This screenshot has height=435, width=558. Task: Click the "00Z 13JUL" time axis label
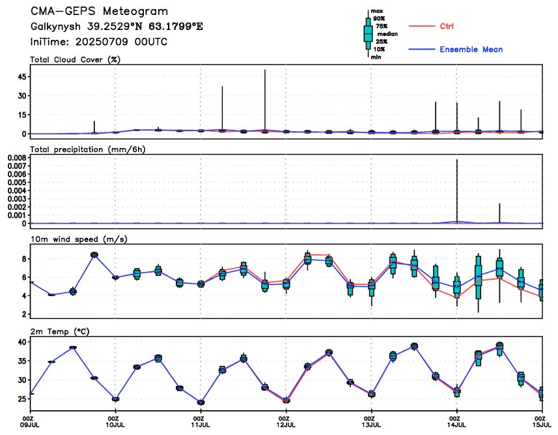click(x=372, y=421)
